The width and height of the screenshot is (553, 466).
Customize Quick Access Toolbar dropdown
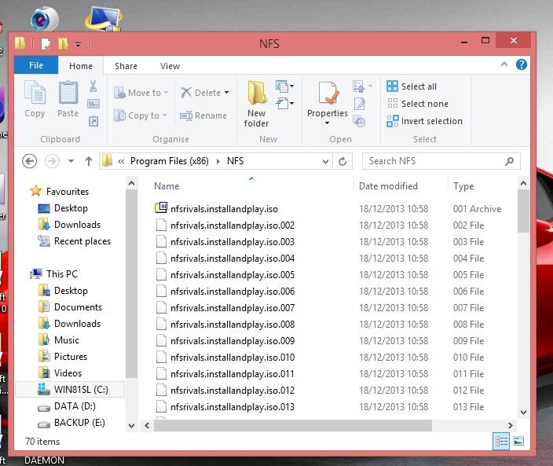click(78, 44)
